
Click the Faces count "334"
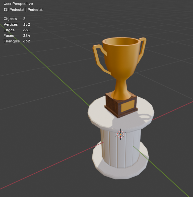pyautogui.click(x=26, y=36)
